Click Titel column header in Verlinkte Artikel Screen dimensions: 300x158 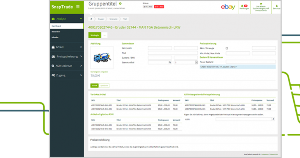(x=118, y=100)
